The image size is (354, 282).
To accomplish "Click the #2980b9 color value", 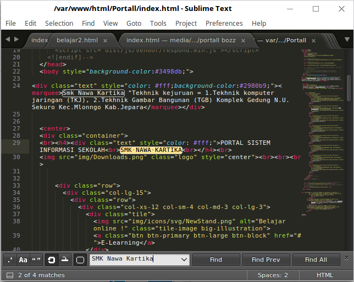I will [x=253, y=86].
